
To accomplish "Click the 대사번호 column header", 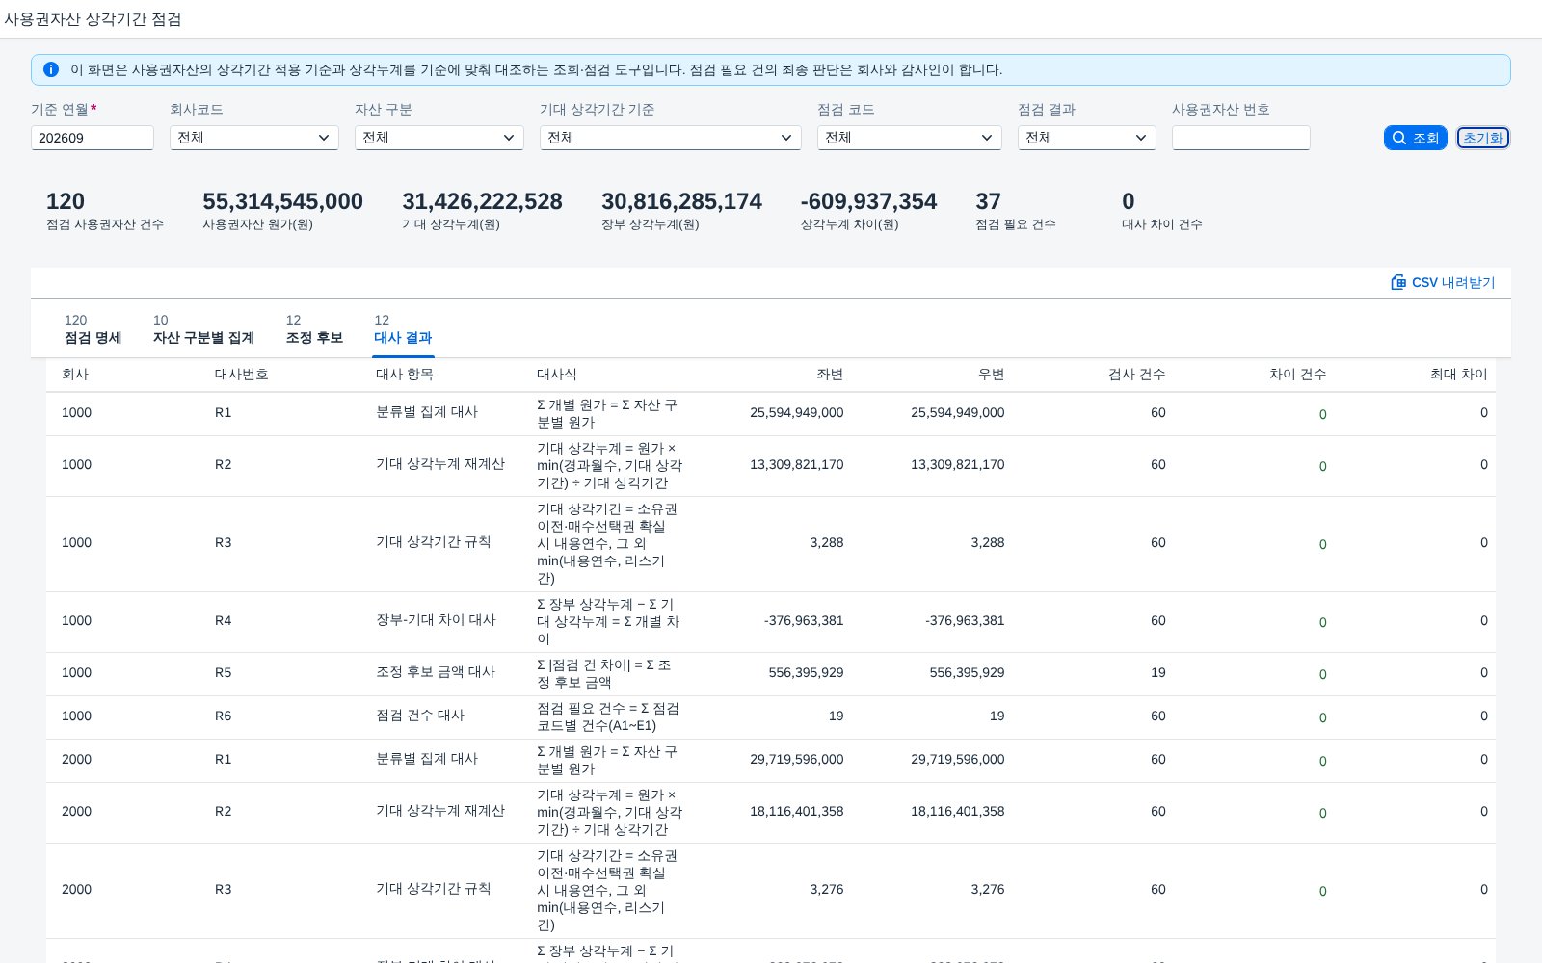I will pyautogui.click(x=242, y=375).
